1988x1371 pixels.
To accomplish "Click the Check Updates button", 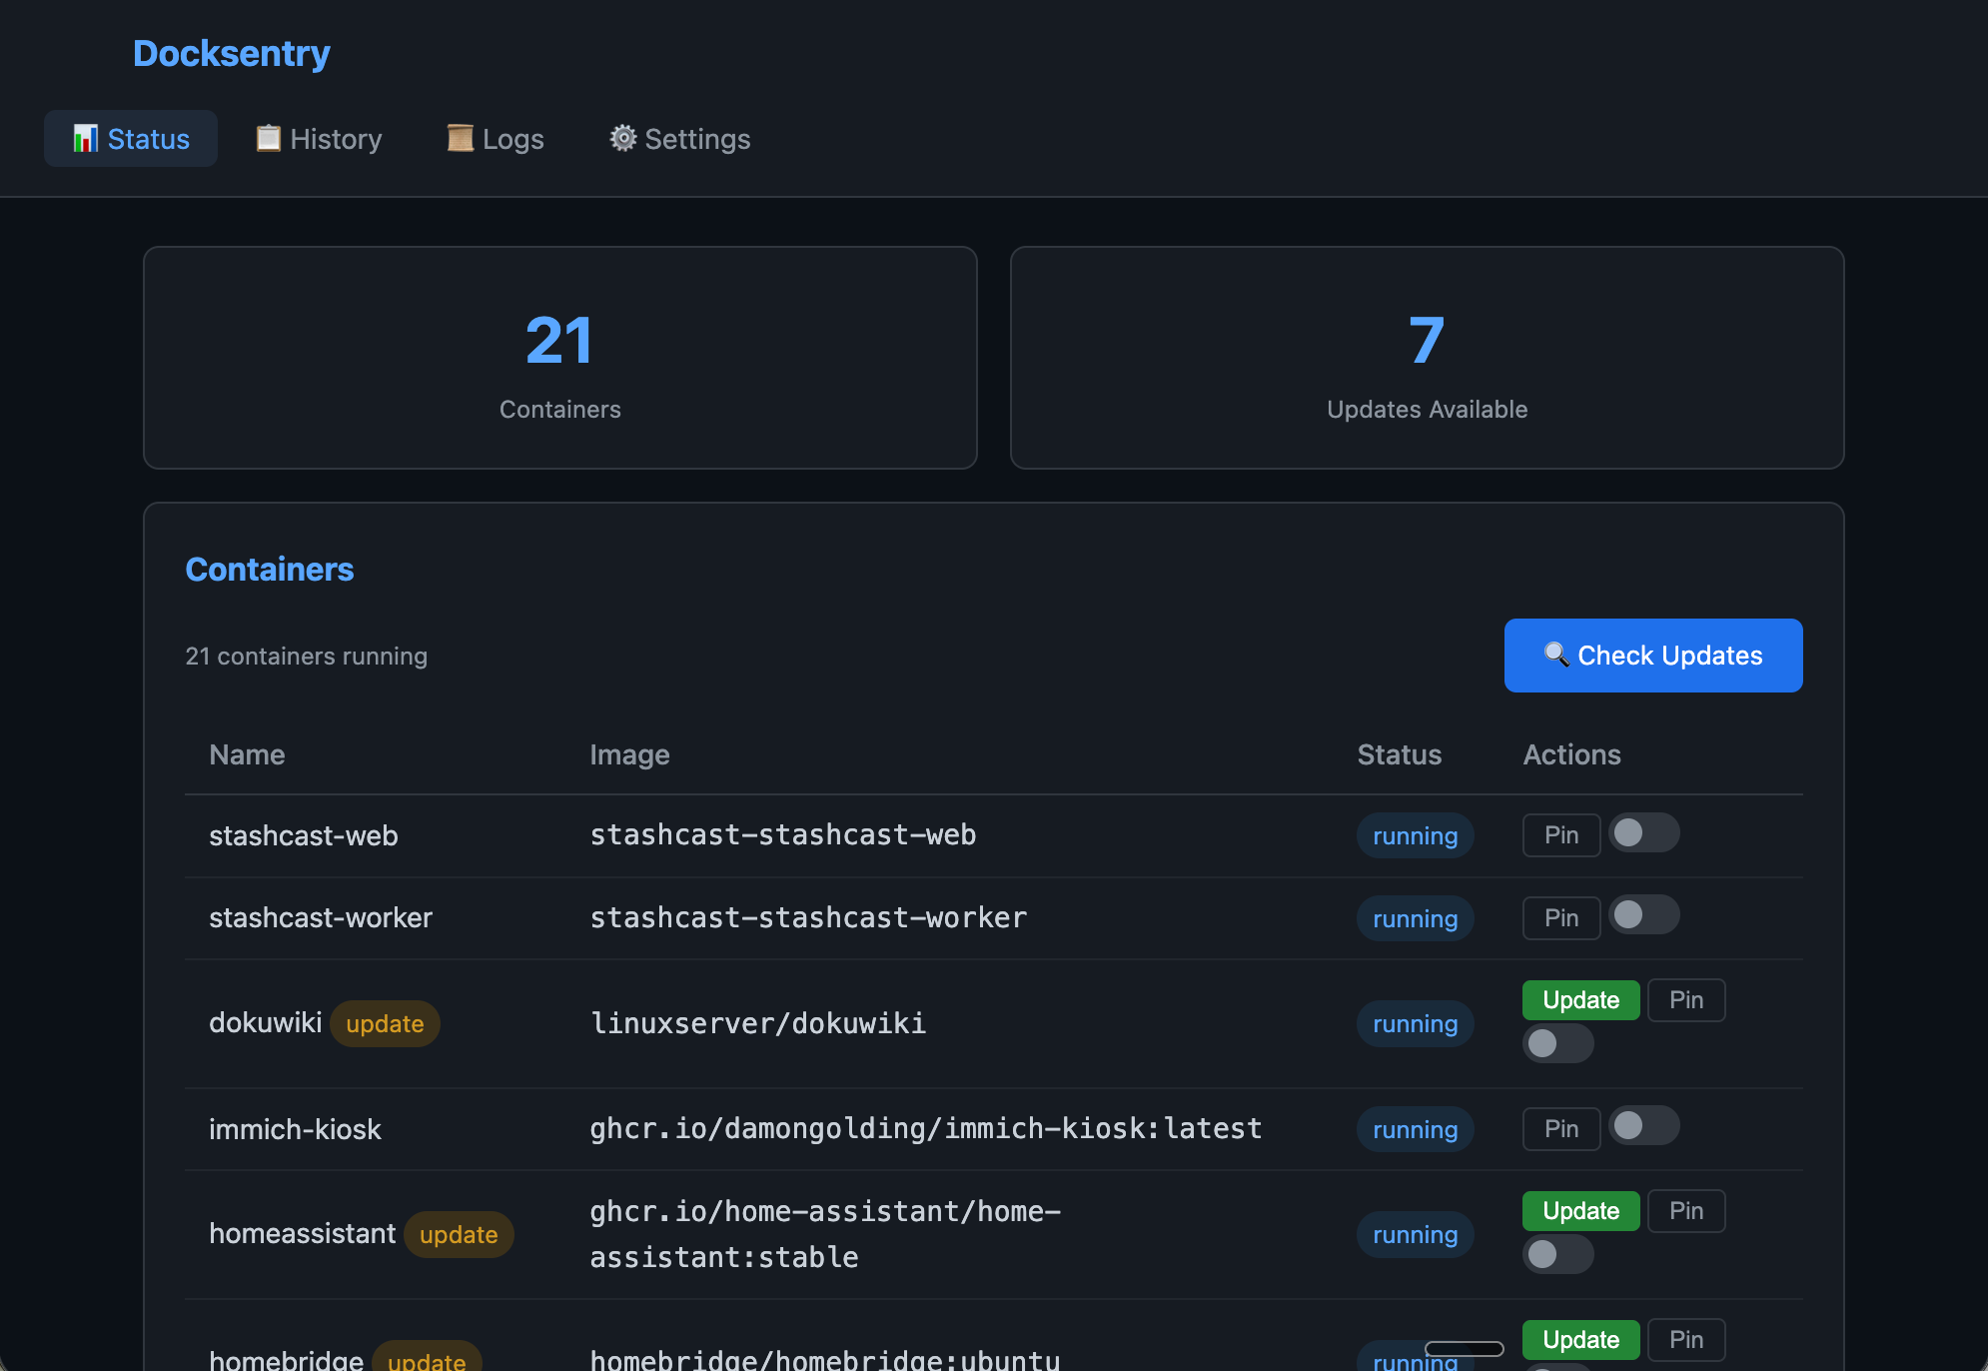I will click(x=1653, y=656).
